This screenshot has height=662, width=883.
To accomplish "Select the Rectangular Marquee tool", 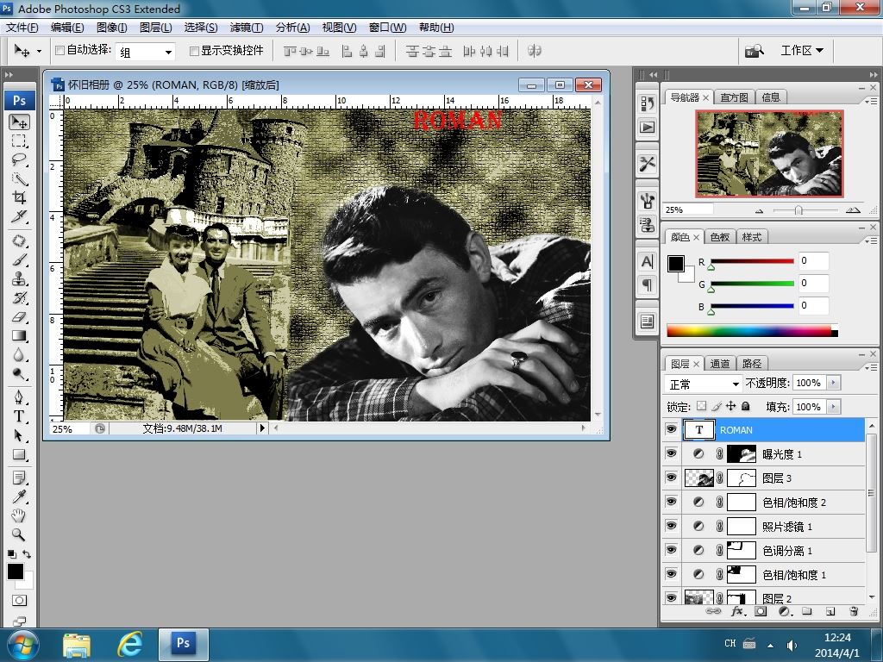I will (19, 141).
